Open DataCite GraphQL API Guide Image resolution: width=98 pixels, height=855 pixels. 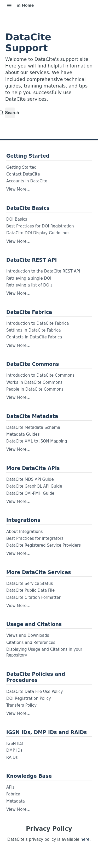click(34, 486)
